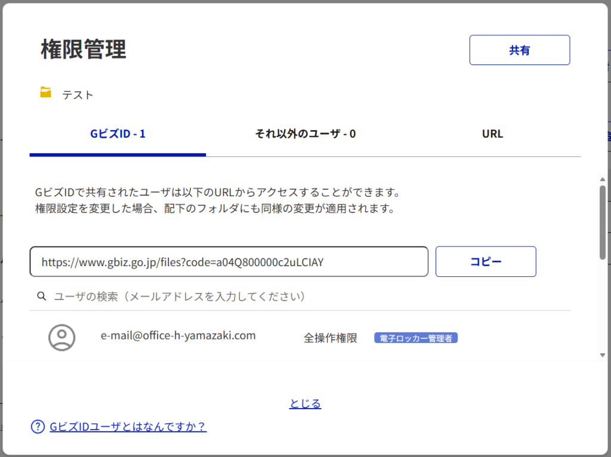Viewport: 611px width, 457px height.
Task: Click the magnifier icon in user search
Action: coord(41,296)
